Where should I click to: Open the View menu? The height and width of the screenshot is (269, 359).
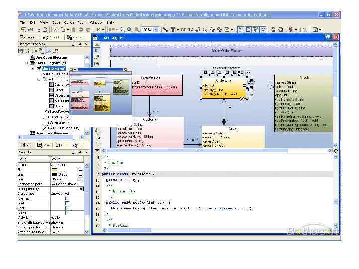click(44, 22)
